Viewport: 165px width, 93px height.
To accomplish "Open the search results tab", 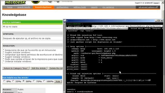I will tap(24, 7).
